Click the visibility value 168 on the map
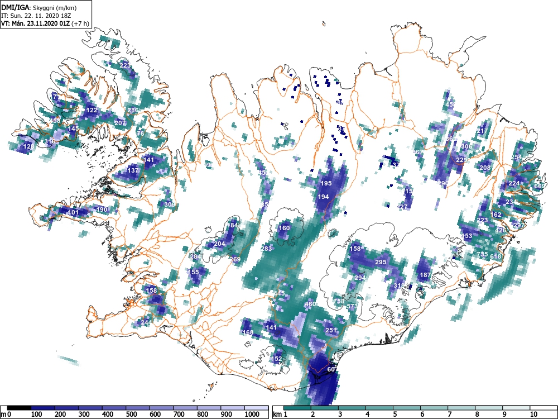 (248, 332)
